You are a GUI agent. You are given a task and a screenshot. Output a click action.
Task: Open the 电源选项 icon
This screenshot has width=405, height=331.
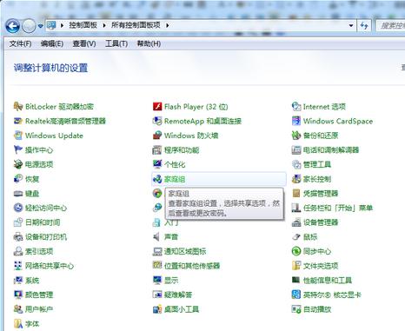click(x=18, y=164)
